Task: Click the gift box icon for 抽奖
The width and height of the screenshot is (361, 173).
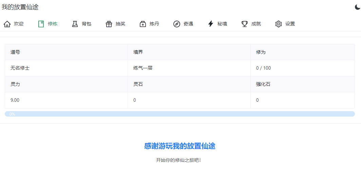Action: (x=109, y=24)
